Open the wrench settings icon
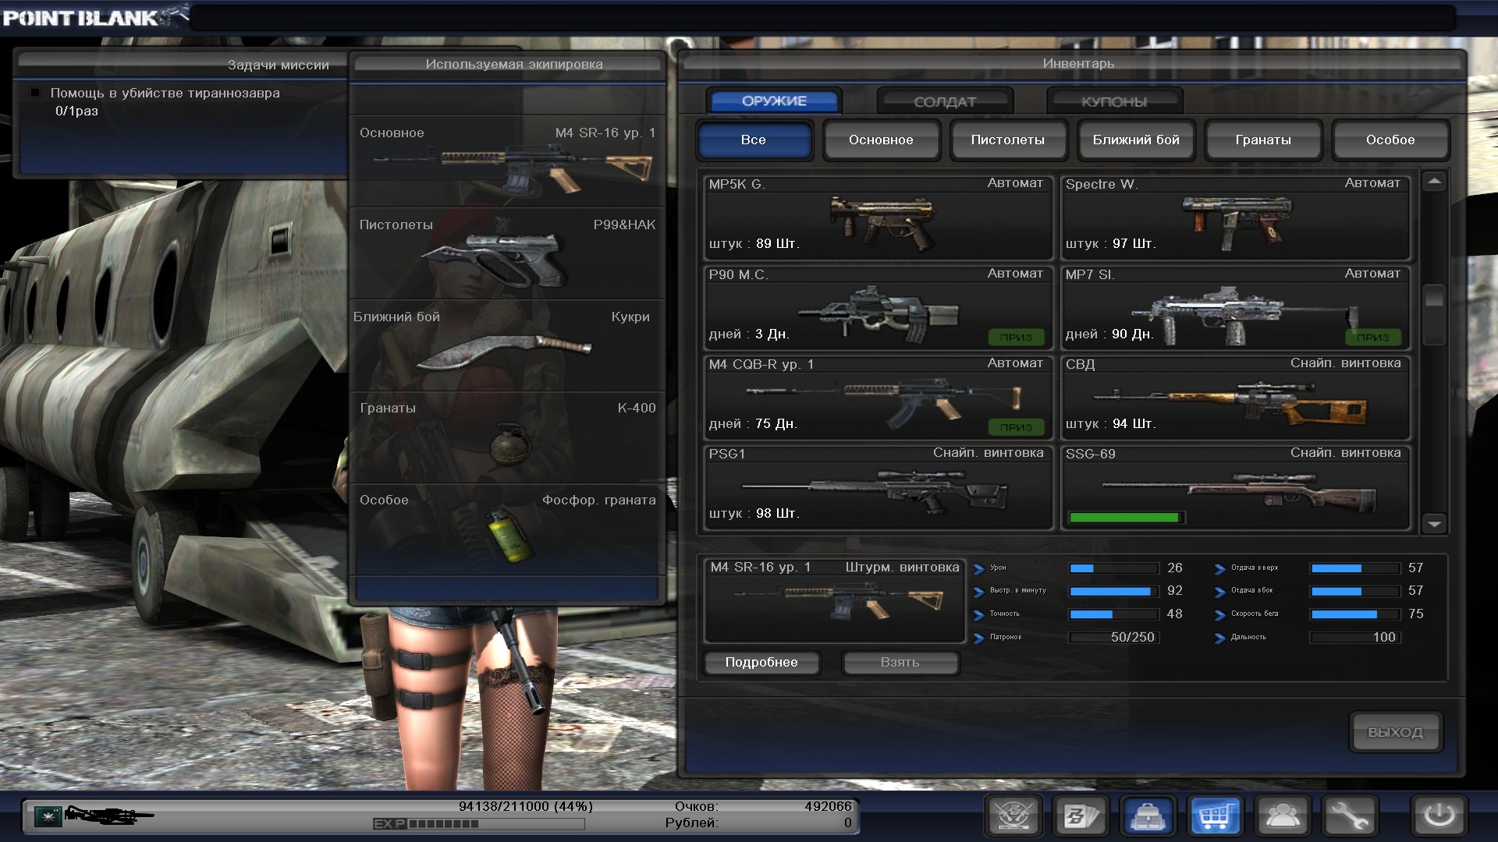 click(x=1350, y=816)
